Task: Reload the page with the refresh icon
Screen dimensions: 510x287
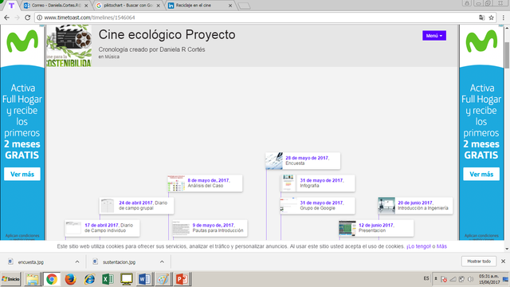Action: (27, 18)
